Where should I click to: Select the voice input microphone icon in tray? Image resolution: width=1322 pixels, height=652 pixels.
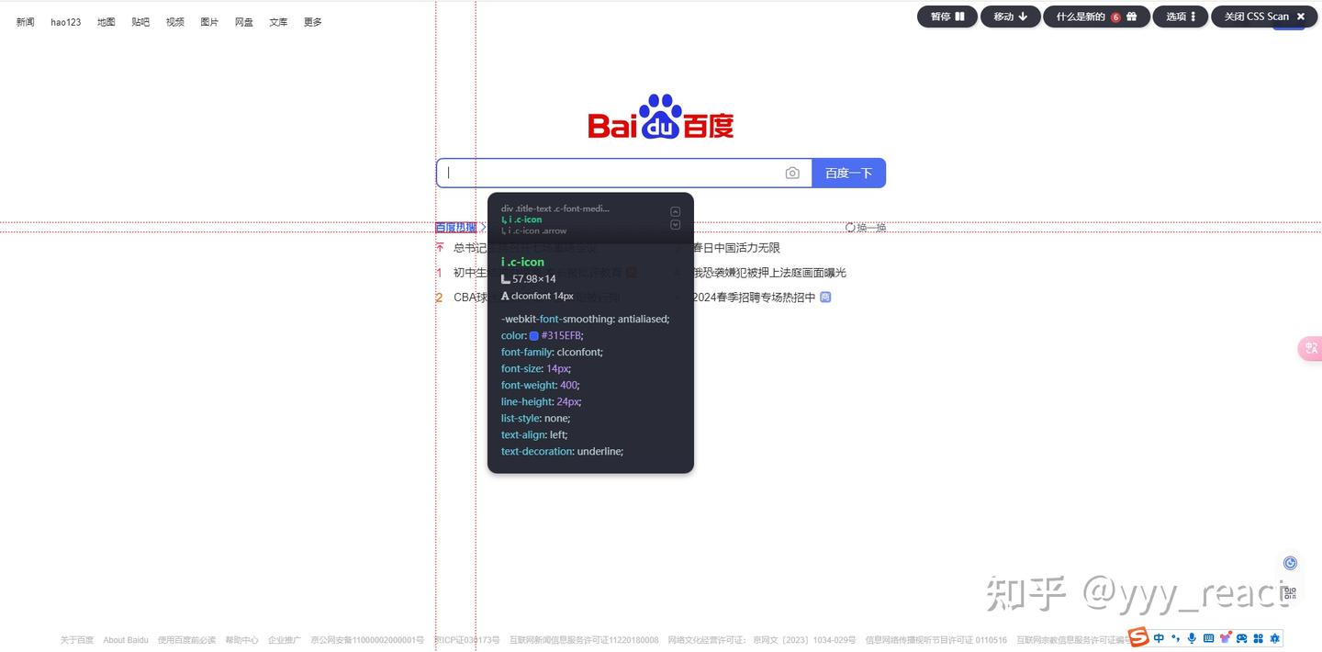click(1192, 637)
